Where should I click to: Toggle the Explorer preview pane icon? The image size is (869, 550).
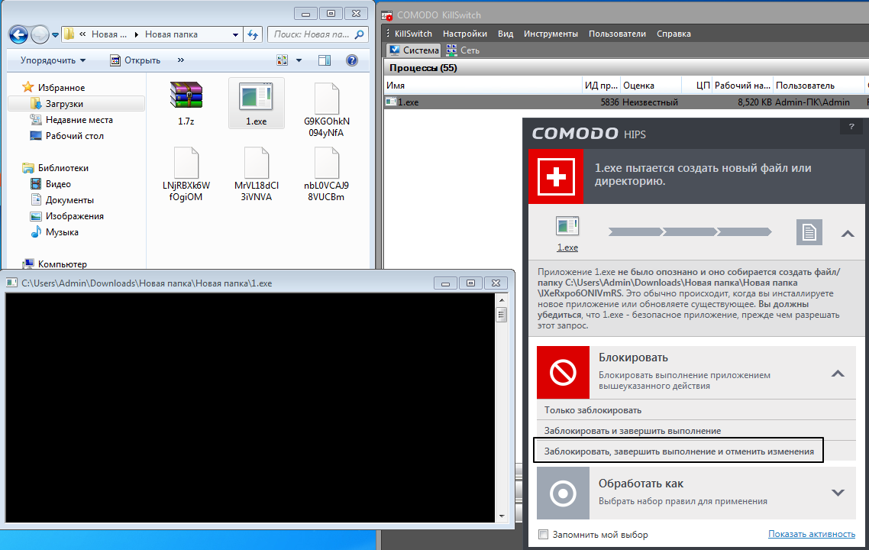click(325, 60)
